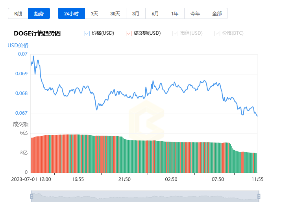Switch to the 1年 range

[x=175, y=13]
